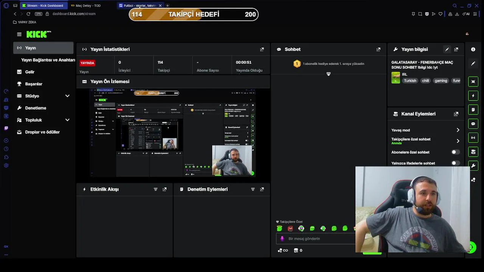Click the Takipçi Hedefi progress bar

click(194, 14)
